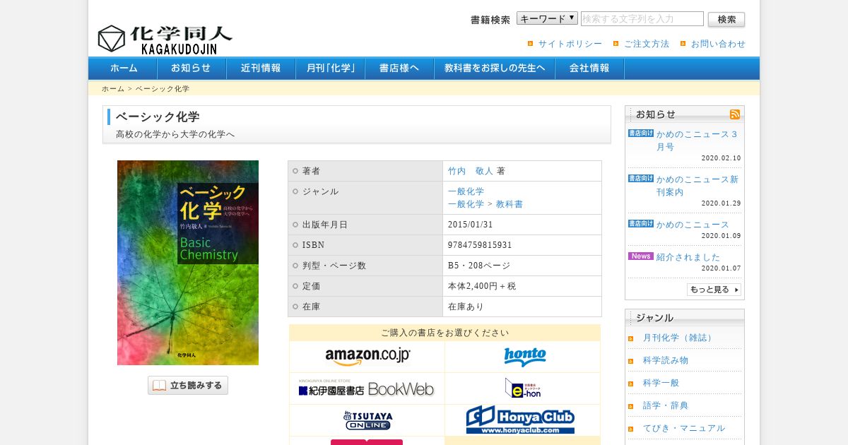The width and height of the screenshot is (848, 445).
Task: Click the price 本体2,400円＋税
Action: (482, 286)
